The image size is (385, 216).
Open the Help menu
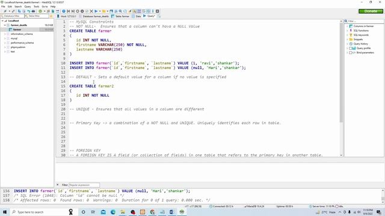coord(53,7)
